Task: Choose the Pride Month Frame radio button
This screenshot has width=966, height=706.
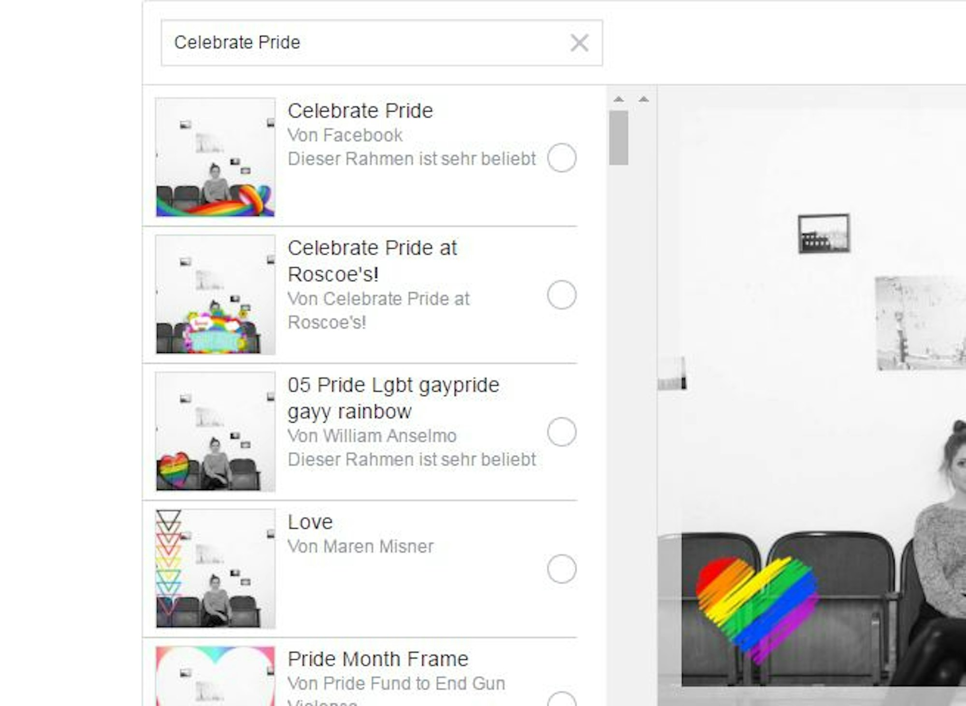Action: [562, 700]
